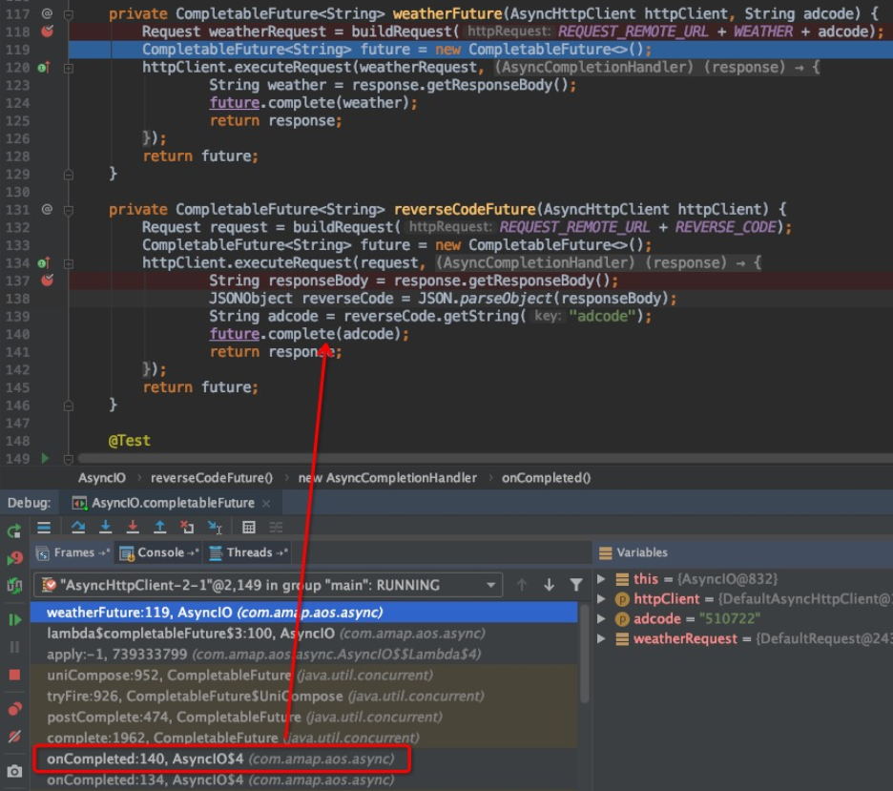Select the onCompleted:140 stack frame
The width and height of the screenshot is (893, 791).
click(220, 760)
